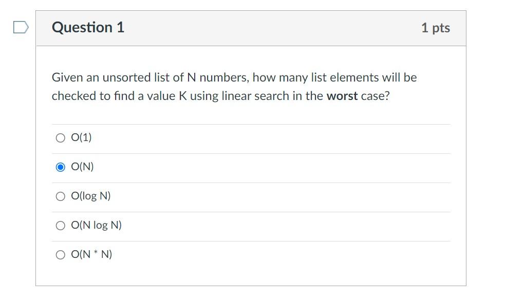Click the O(N * N) answer text

[x=92, y=254]
